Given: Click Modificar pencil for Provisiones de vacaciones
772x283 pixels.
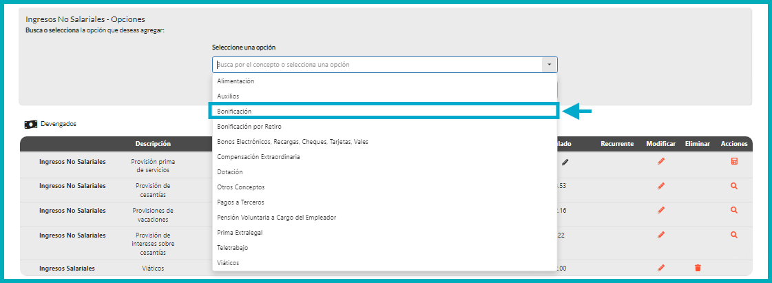Looking at the screenshot, I should (x=661, y=210).
